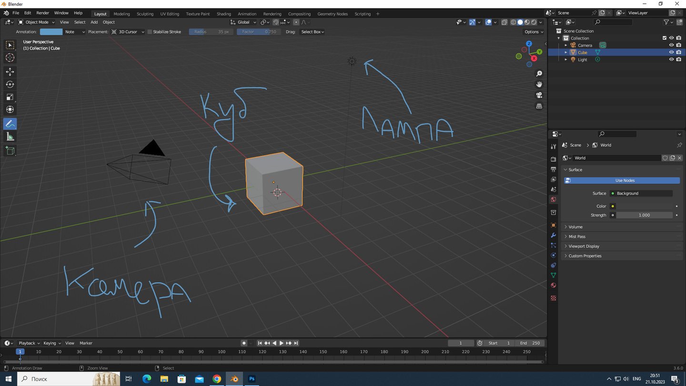
Task: Select the Measure tool
Action: pyautogui.click(x=10, y=137)
